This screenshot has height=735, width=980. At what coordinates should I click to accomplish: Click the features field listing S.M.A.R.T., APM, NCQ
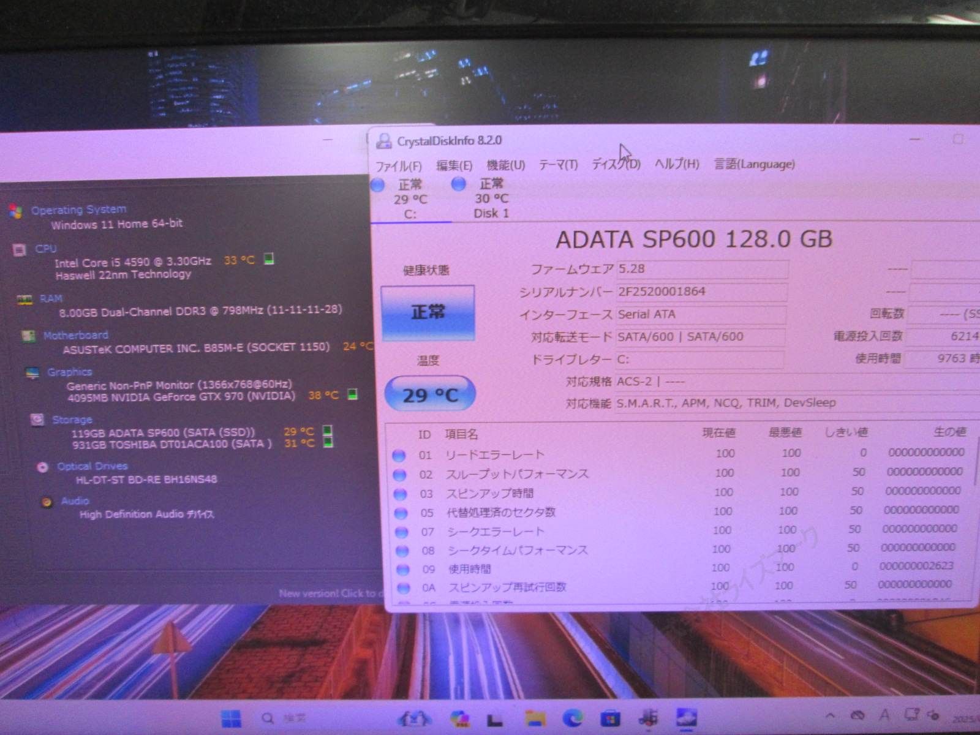coord(797,403)
